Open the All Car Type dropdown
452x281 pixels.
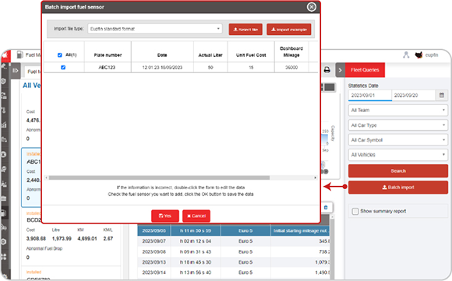pyautogui.click(x=398, y=125)
